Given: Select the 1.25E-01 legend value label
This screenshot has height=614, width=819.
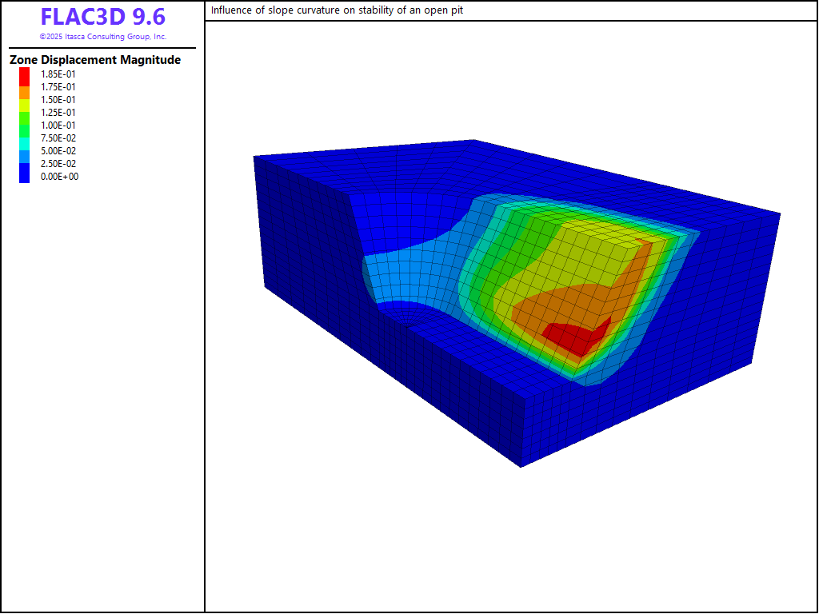Looking at the screenshot, I should [59, 113].
